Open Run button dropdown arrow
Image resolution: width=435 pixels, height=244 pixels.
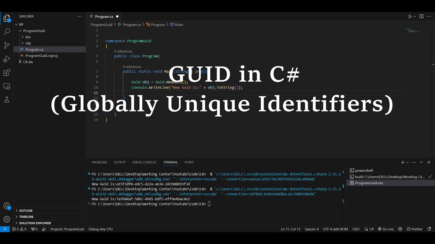415,16
